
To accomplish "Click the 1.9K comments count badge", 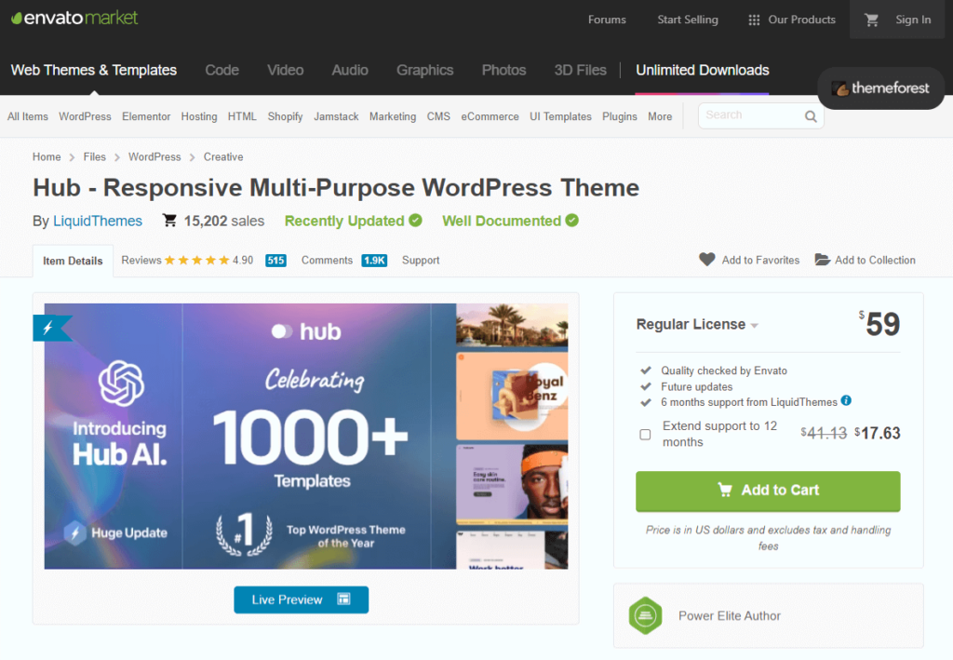I will (374, 260).
